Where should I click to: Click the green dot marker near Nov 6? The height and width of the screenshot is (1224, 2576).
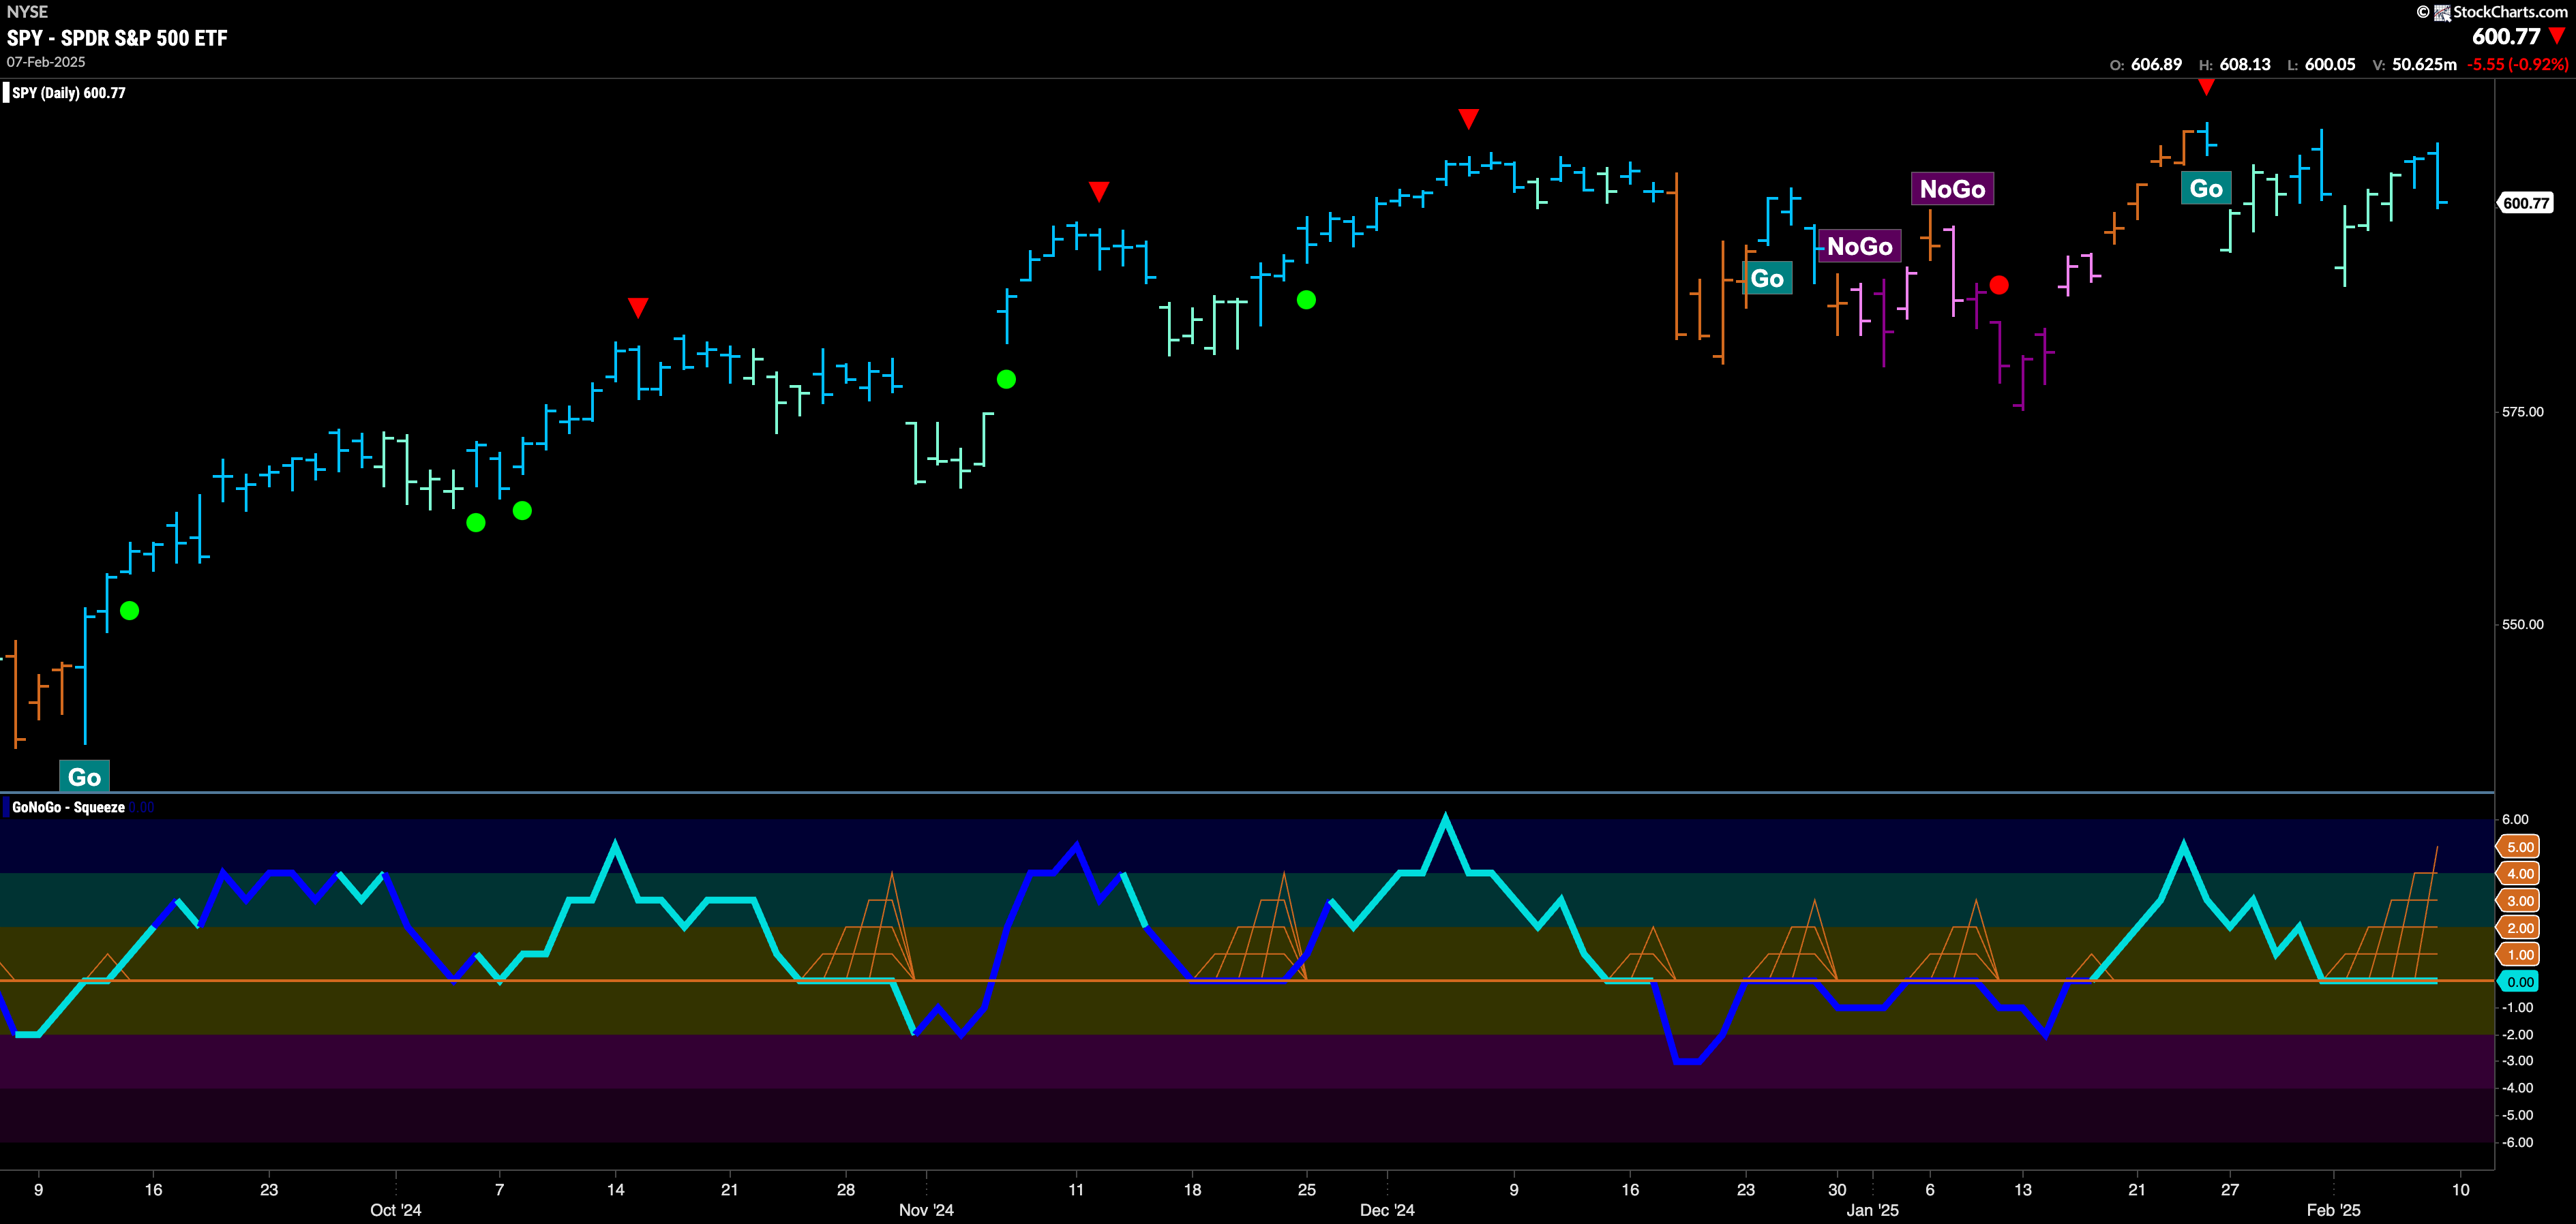1006,380
